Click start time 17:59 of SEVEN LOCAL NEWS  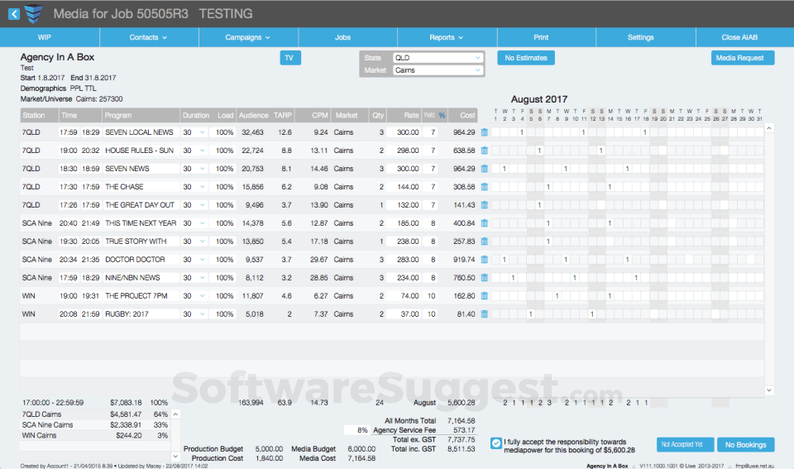pyautogui.click(x=69, y=132)
